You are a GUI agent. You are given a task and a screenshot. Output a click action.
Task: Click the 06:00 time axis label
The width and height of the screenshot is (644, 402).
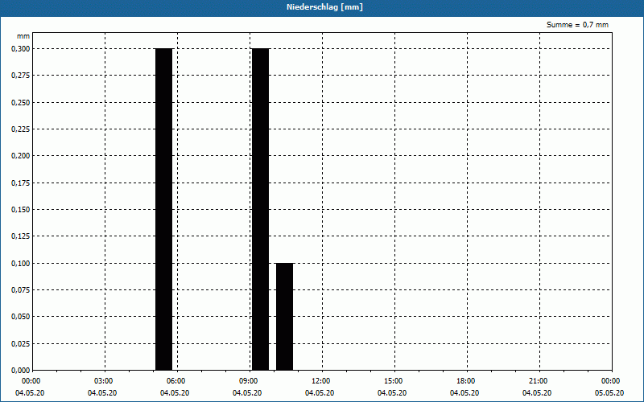[176, 381]
